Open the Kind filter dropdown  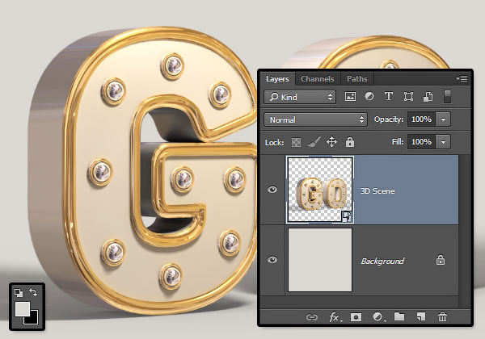[299, 97]
